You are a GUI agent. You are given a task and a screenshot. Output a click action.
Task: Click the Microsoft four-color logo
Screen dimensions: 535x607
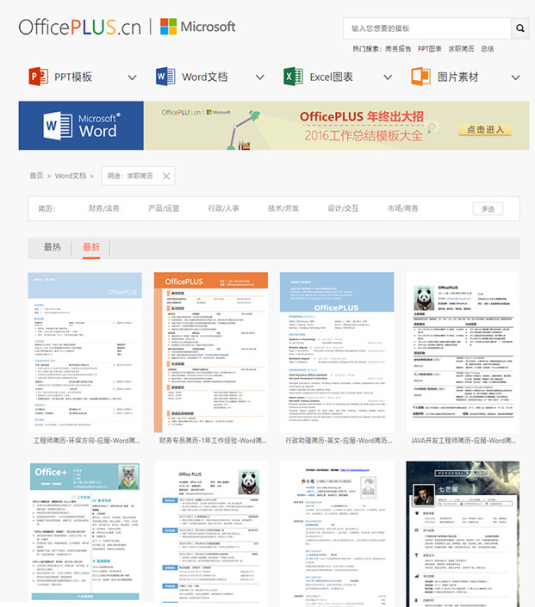pos(168,27)
